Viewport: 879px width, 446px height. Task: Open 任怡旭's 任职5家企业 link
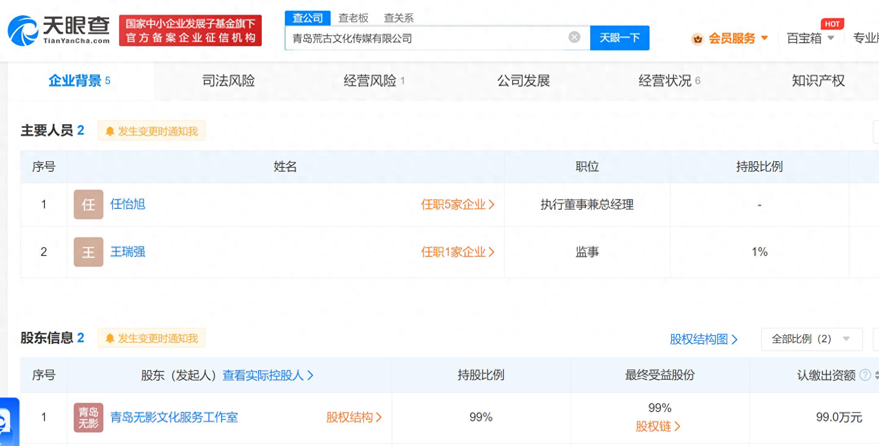457,204
